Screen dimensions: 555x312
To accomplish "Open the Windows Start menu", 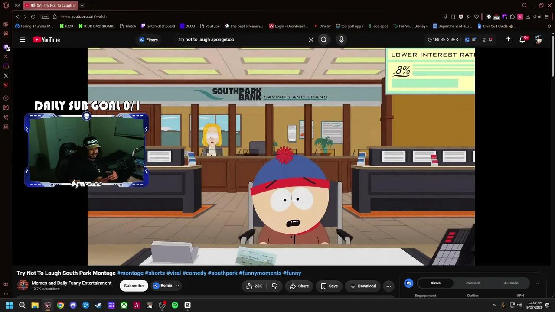I will [x=9, y=305].
